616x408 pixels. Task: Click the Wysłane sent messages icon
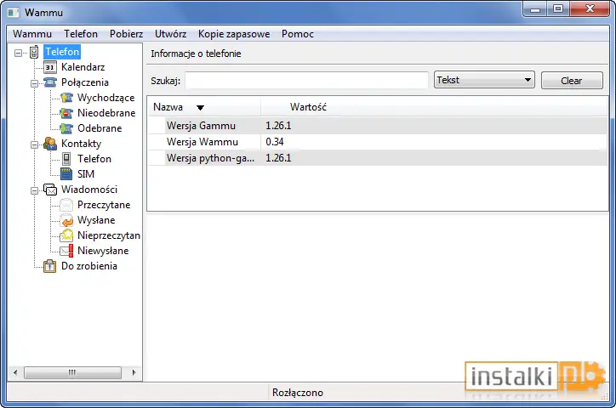tap(66, 220)
